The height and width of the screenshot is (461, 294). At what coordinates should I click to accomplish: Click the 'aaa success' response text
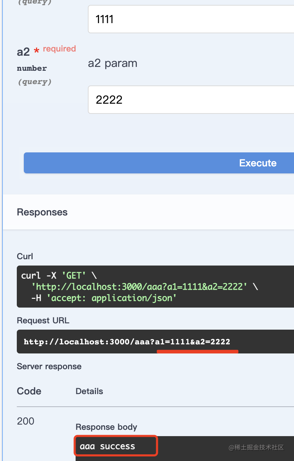(x=107, y=446)
